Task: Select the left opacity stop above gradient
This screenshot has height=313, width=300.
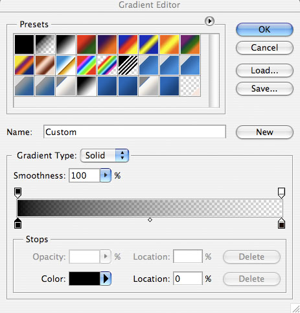Action: (17, 193)
